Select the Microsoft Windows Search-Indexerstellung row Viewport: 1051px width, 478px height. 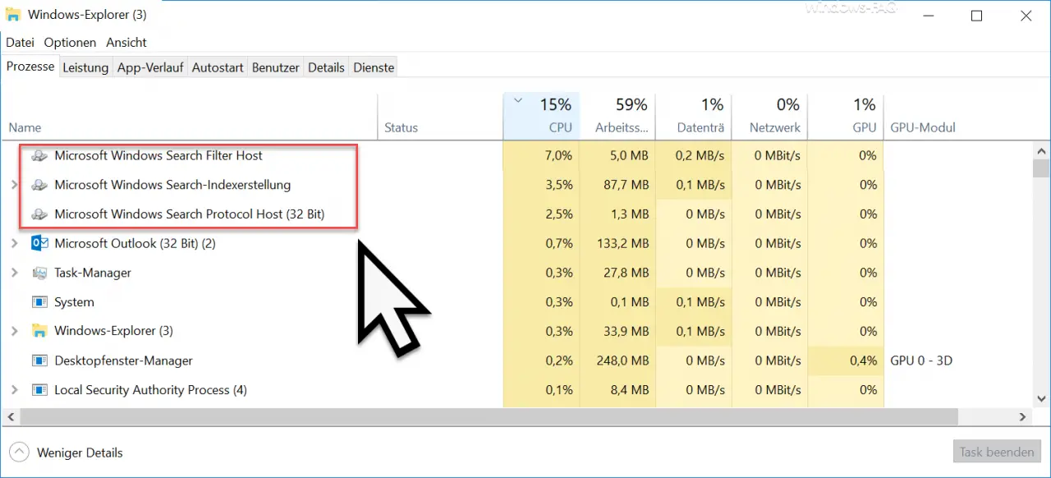[516, 185]
